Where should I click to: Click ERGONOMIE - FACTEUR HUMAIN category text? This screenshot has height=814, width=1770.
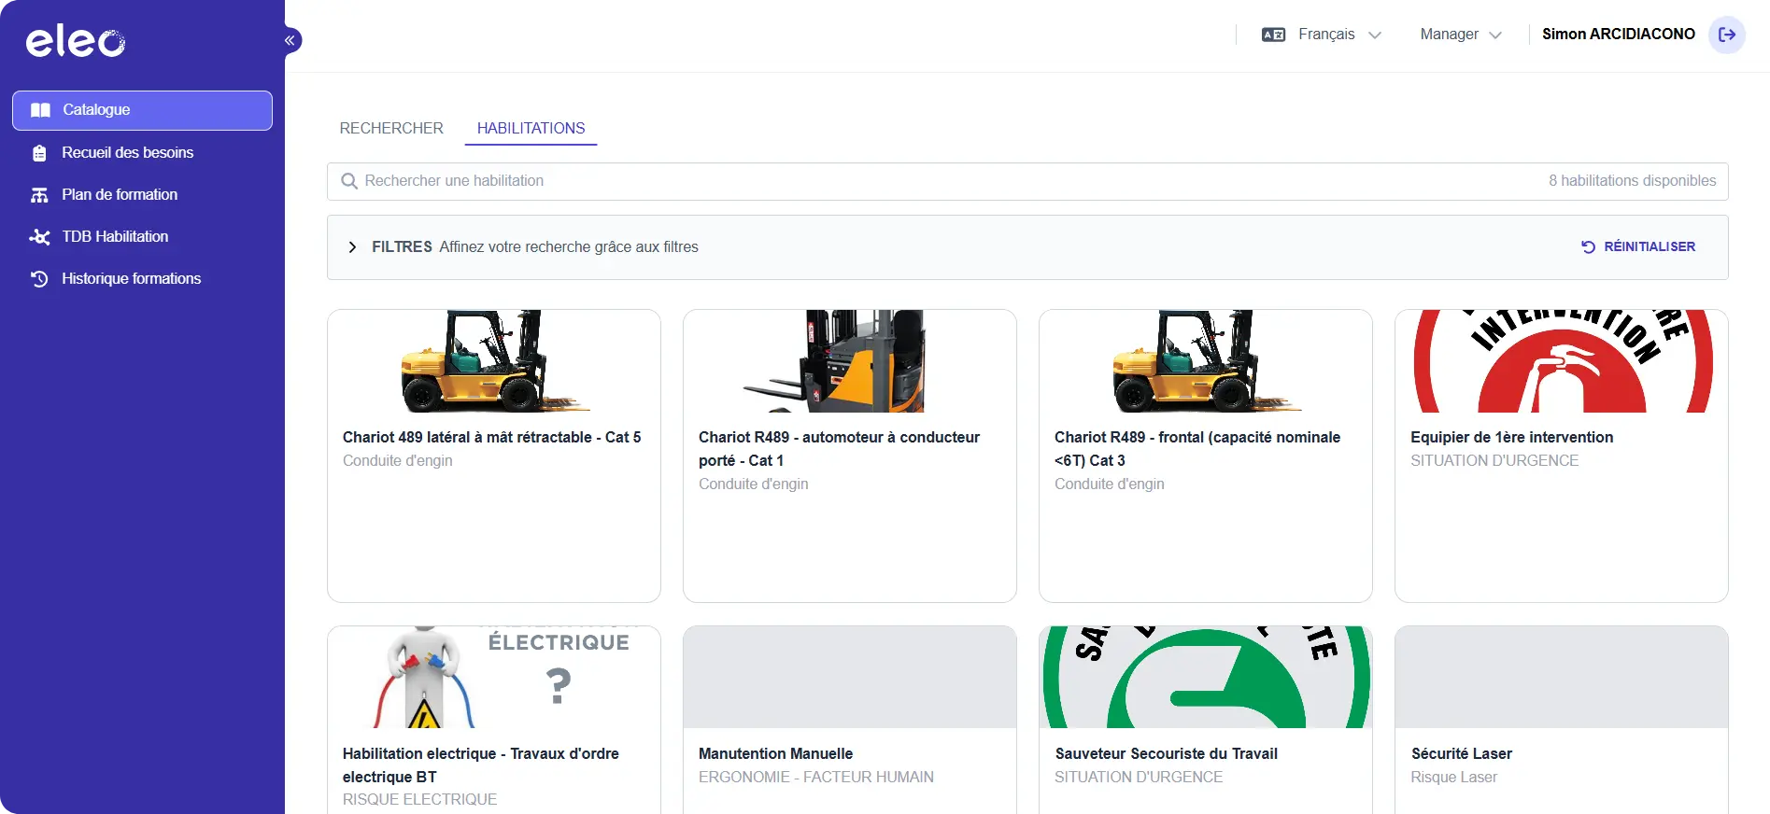click(816, 778)
